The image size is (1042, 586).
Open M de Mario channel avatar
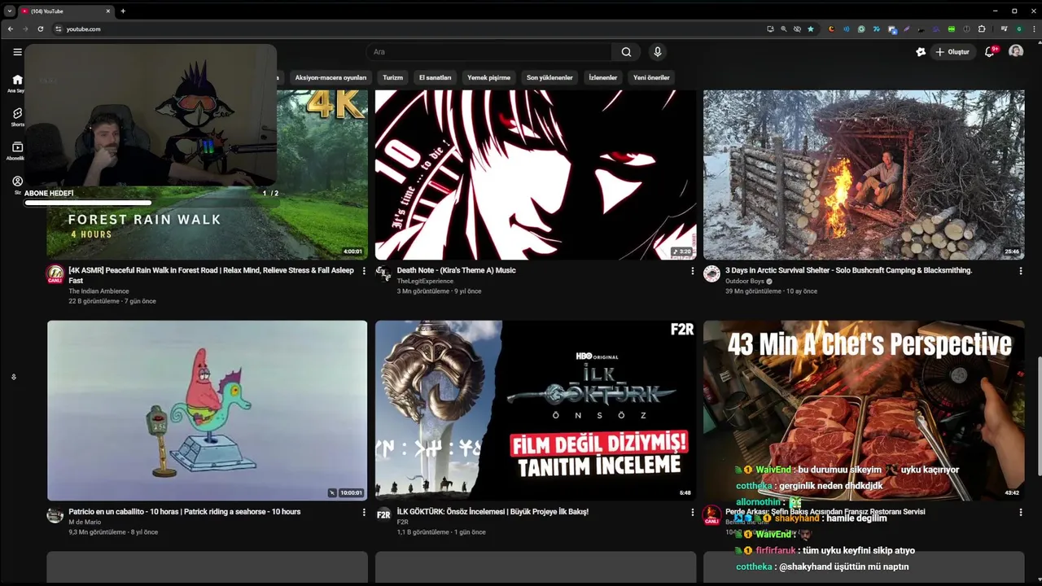point(55,514)
